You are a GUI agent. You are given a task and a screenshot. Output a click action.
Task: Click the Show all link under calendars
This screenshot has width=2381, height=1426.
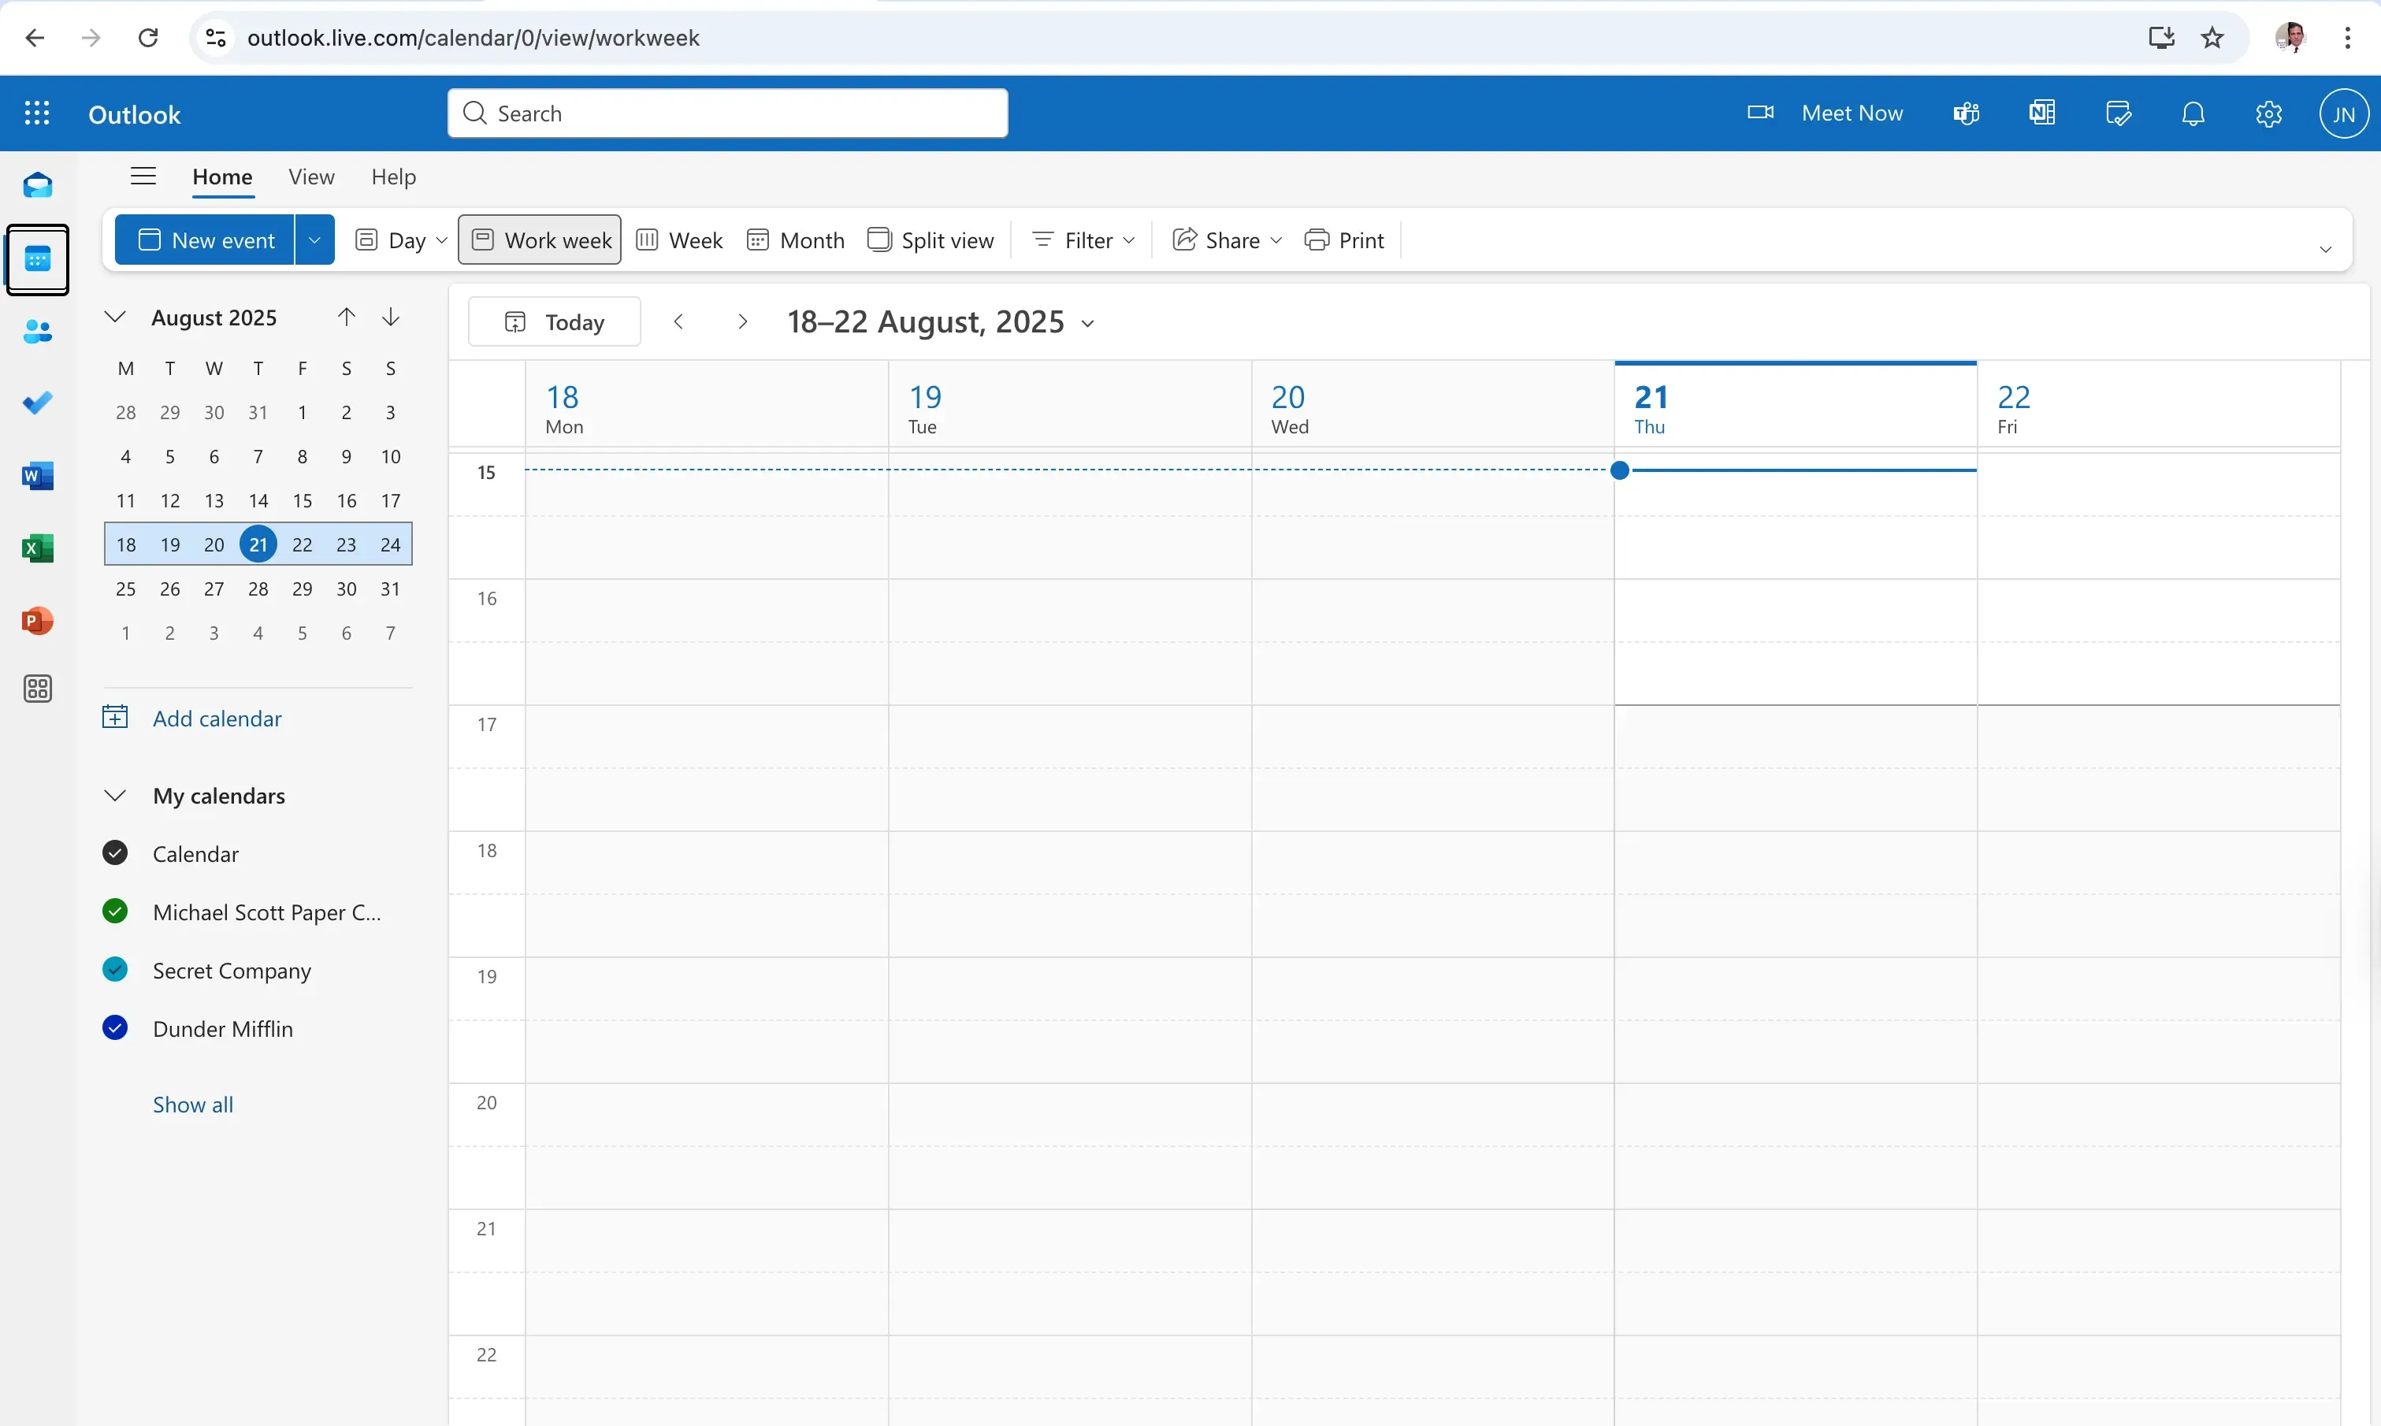[x=192, y=1104]
